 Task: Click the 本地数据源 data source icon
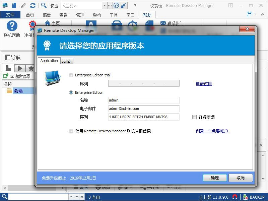(x=6, y=76)
